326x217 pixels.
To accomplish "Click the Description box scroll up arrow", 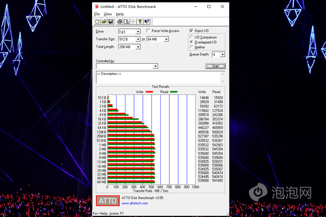I will tap(223, 74).
